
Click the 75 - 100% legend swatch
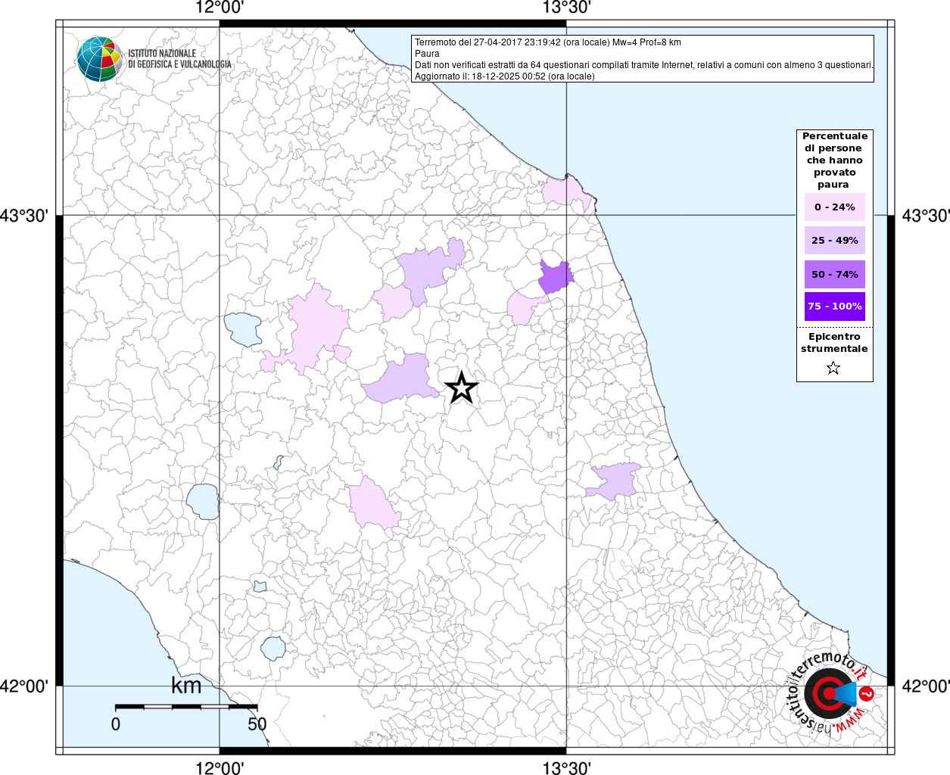(x=834, y=307)
